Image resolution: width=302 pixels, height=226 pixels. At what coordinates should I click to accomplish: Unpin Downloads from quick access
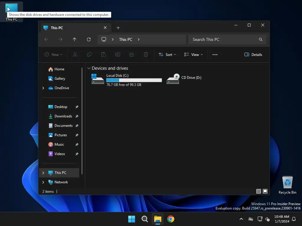tap(77, 116)
